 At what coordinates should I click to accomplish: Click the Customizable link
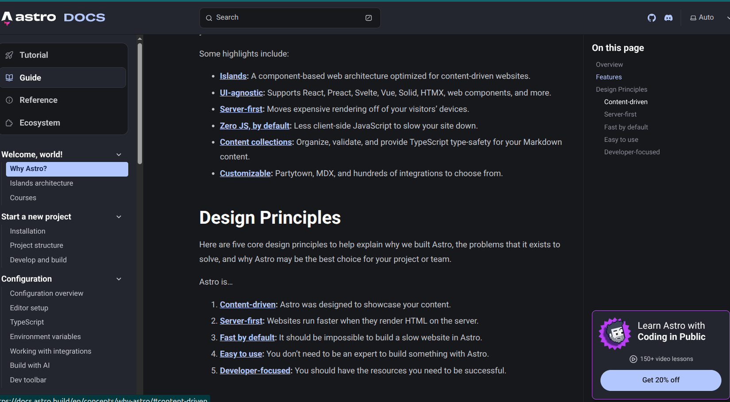coord(245,173)
